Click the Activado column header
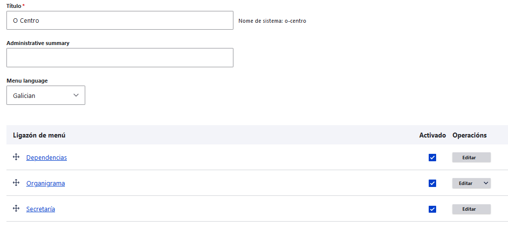Viewport: 508px width, 231px height. (x=433, y=135)
